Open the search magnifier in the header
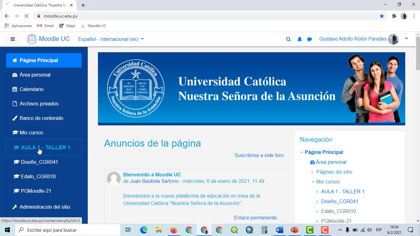Image resolution: width=420 pixels, height=236 pixels. pyautogui.click(x=288, y=39)
